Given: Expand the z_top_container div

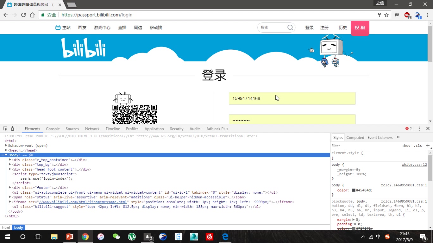Looking at the screenshot, I should coord(10,160).
